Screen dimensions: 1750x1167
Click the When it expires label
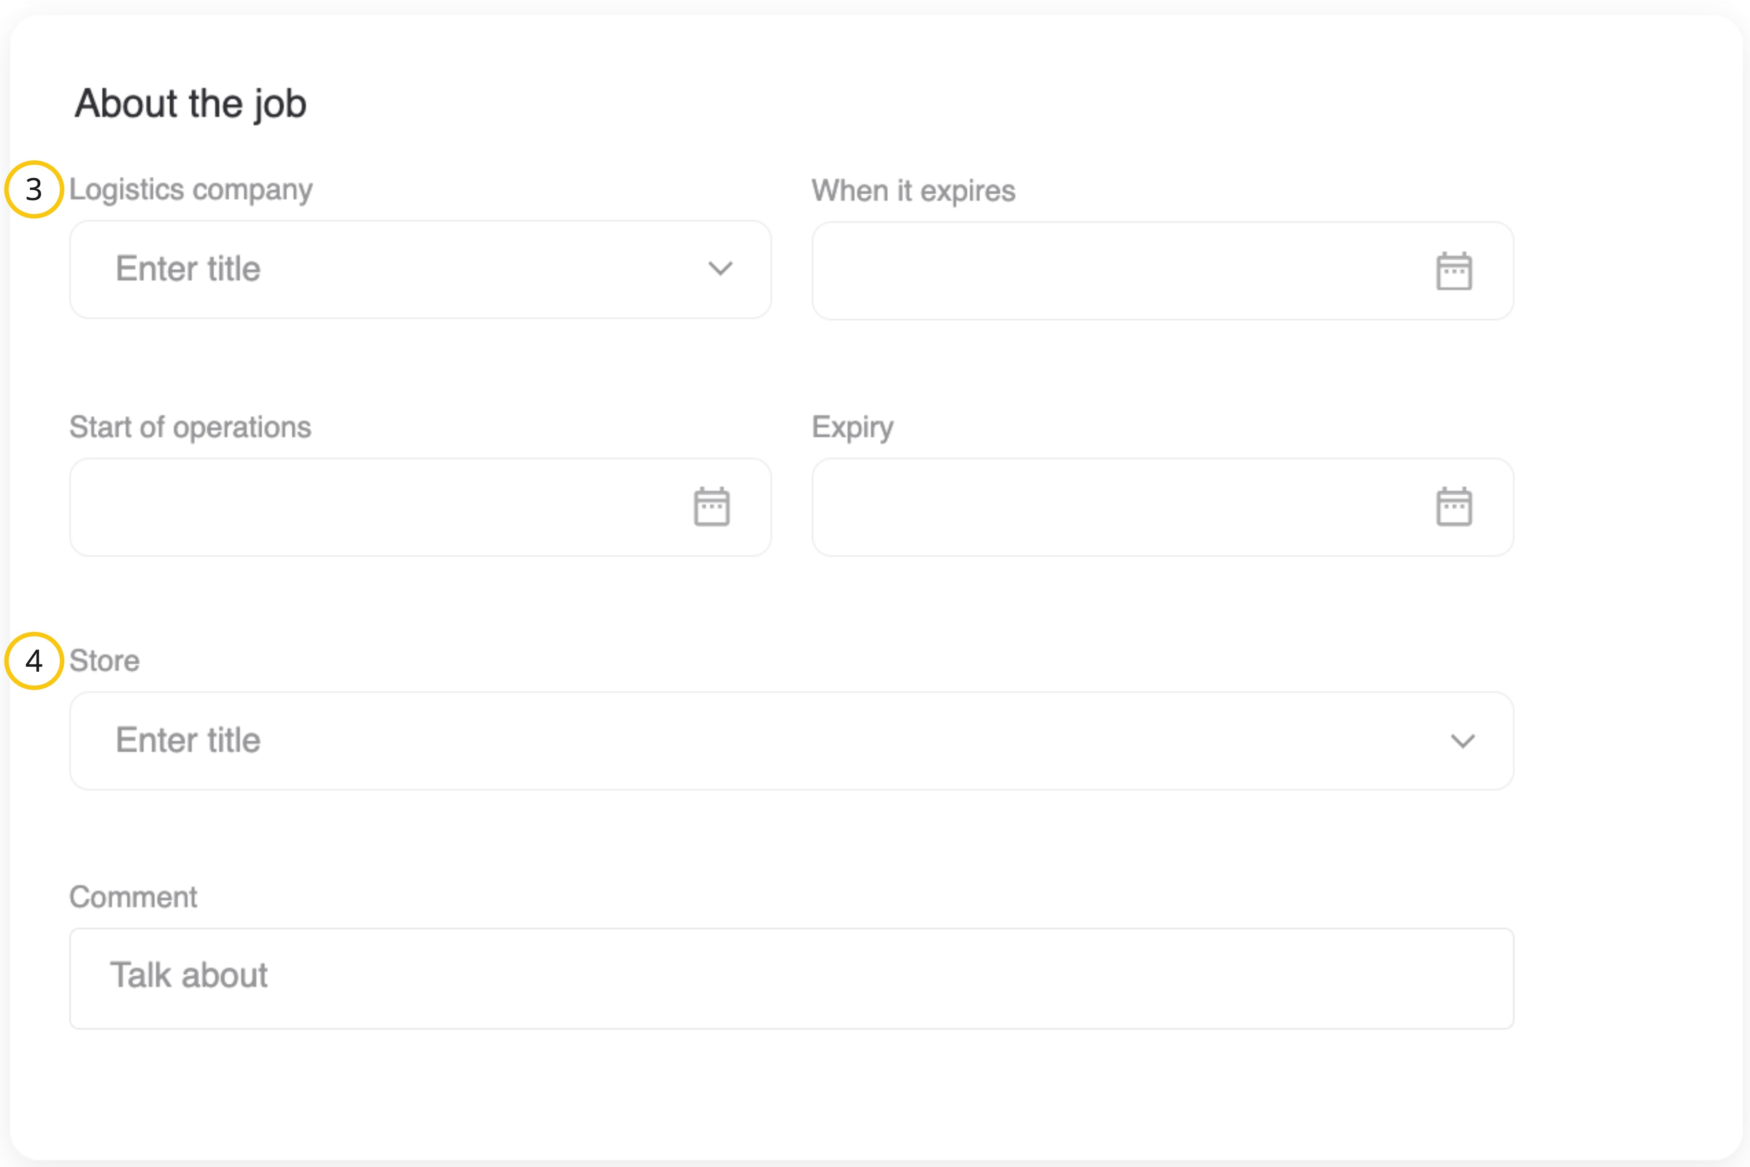[913, 191]
